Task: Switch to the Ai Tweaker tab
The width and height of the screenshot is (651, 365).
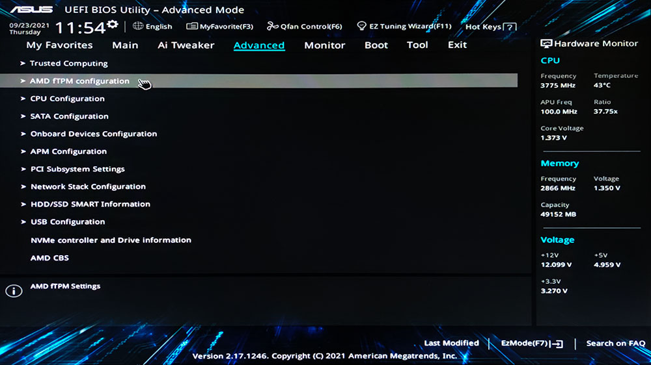Action: (186, 45)
